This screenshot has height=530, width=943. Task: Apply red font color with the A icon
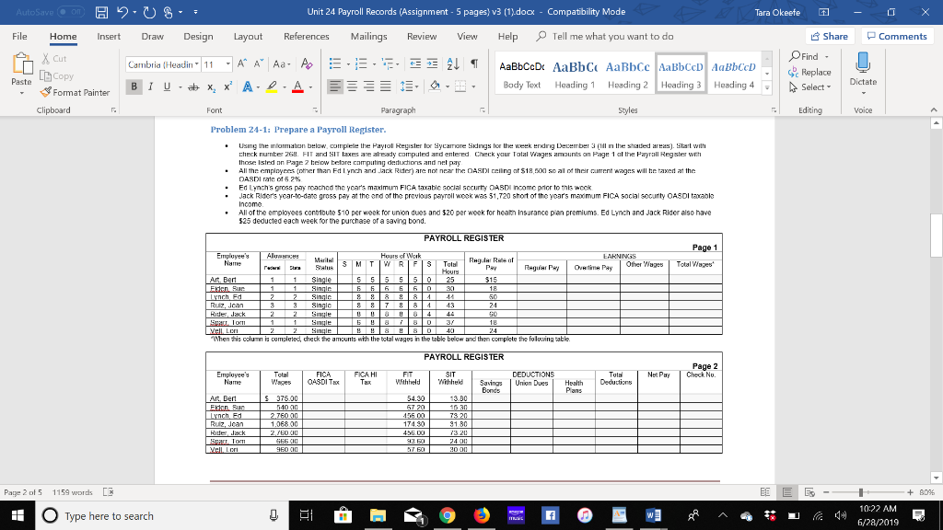[297, 86]
